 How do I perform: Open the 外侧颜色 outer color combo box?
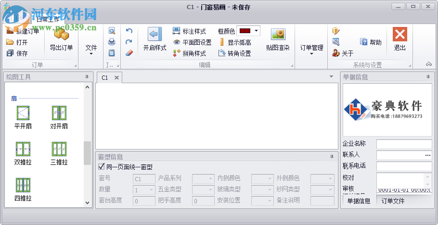322,179
